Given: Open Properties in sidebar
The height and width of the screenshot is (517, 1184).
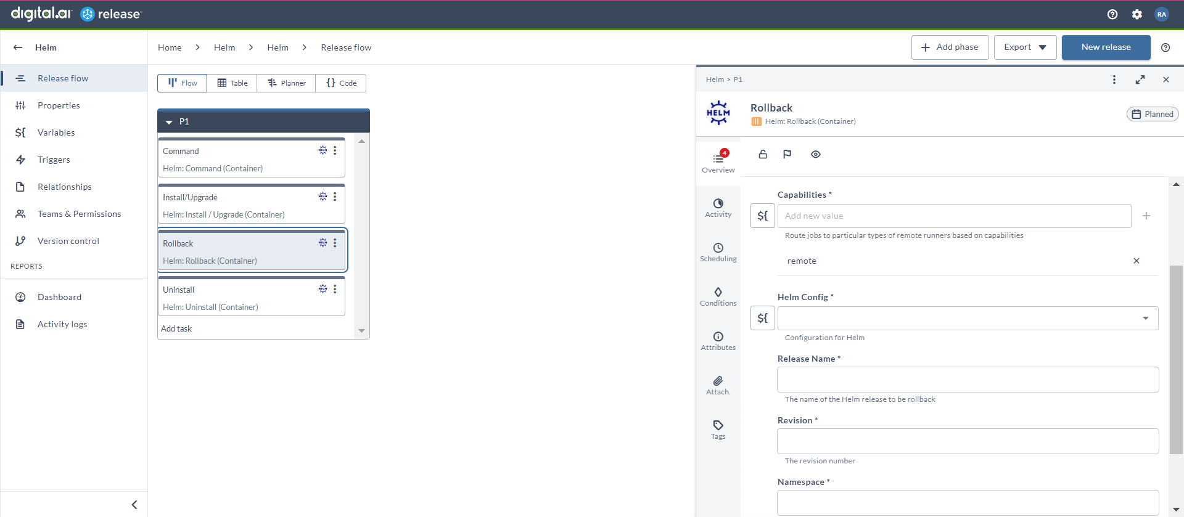Looking at the screenshot, I should (x=74, y=105).
